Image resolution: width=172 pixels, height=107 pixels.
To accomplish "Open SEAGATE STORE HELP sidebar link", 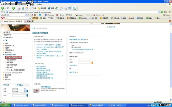I will pyautogui.click(x=13, y=73).
